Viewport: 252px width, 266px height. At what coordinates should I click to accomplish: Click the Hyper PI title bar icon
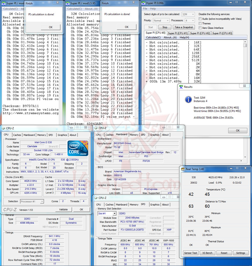click(x=143, y=3)
